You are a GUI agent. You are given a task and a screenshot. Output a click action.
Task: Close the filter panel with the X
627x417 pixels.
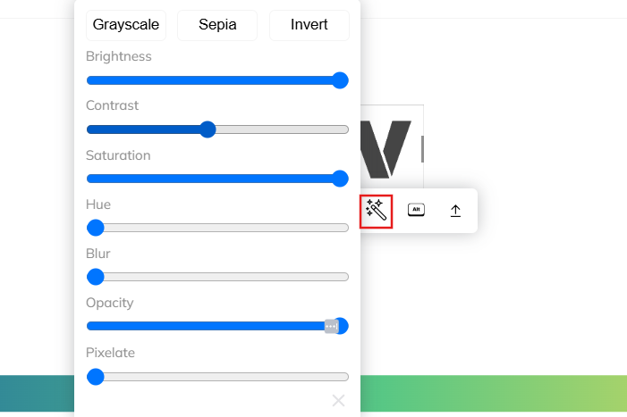pyautogui.click(x=338, y=400)
